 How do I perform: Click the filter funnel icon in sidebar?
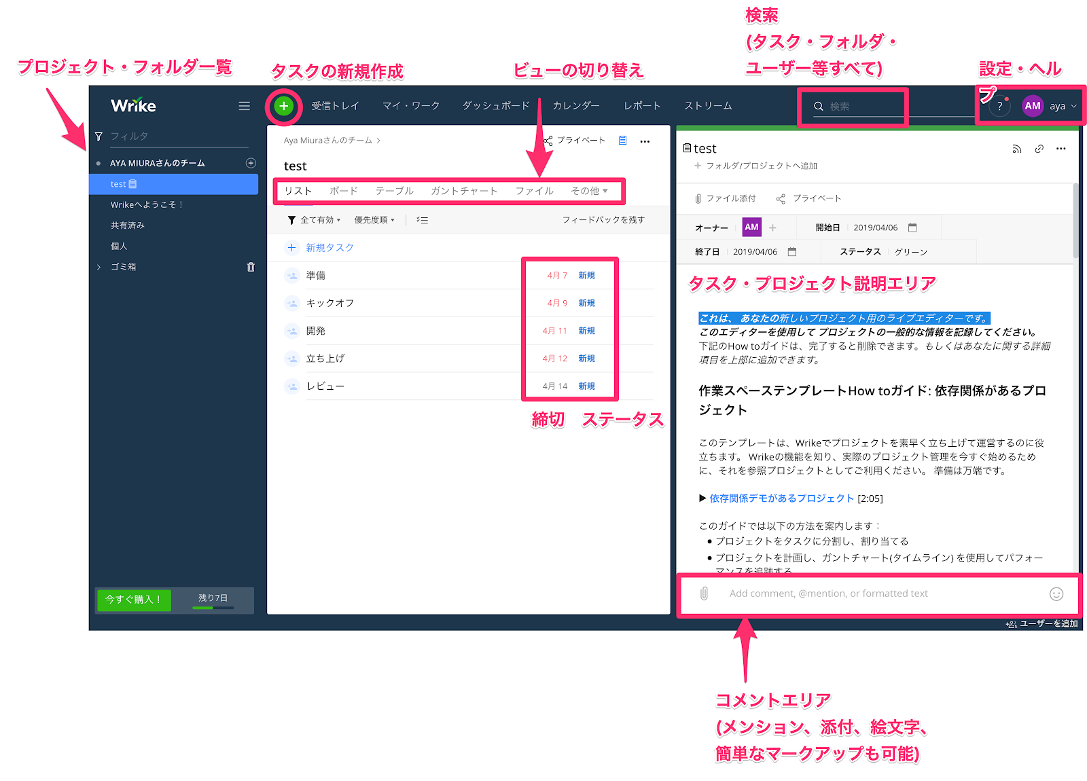pos(99,137)
